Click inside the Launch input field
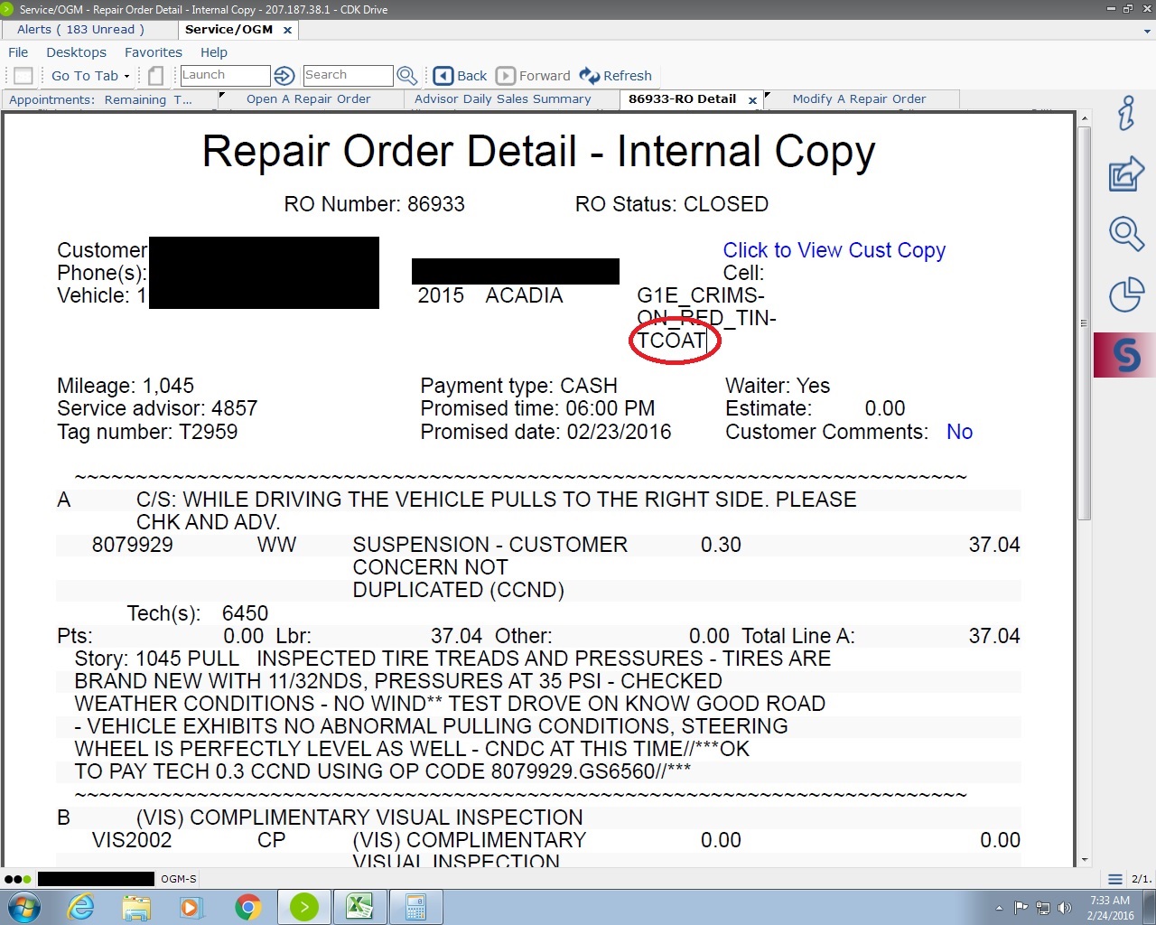 pos(225,76)
